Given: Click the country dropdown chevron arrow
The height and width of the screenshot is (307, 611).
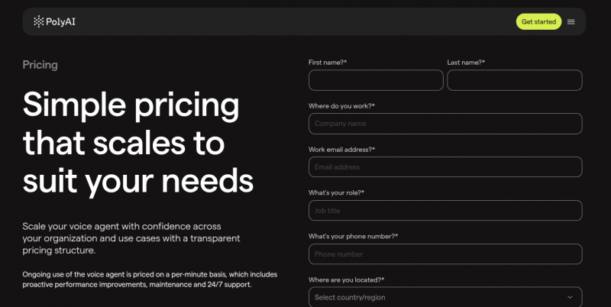Looking at the screenshot, I should (x=570, y=297).
